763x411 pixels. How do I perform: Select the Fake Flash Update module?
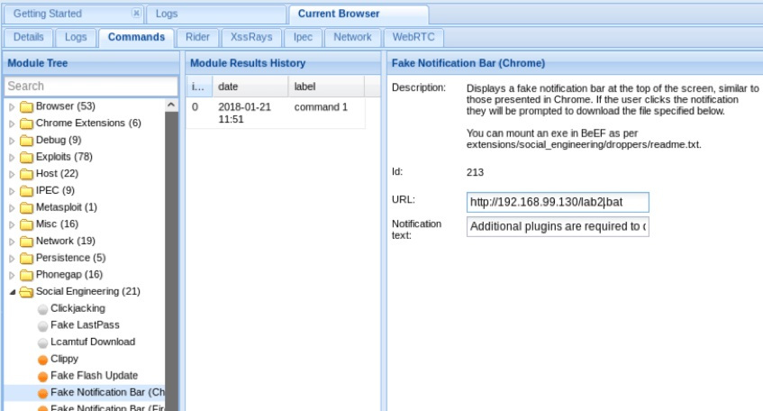[94, 376]
